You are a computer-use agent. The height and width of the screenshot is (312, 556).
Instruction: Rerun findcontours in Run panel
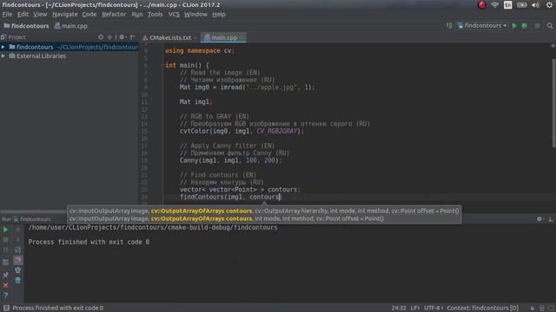(5, 230)
